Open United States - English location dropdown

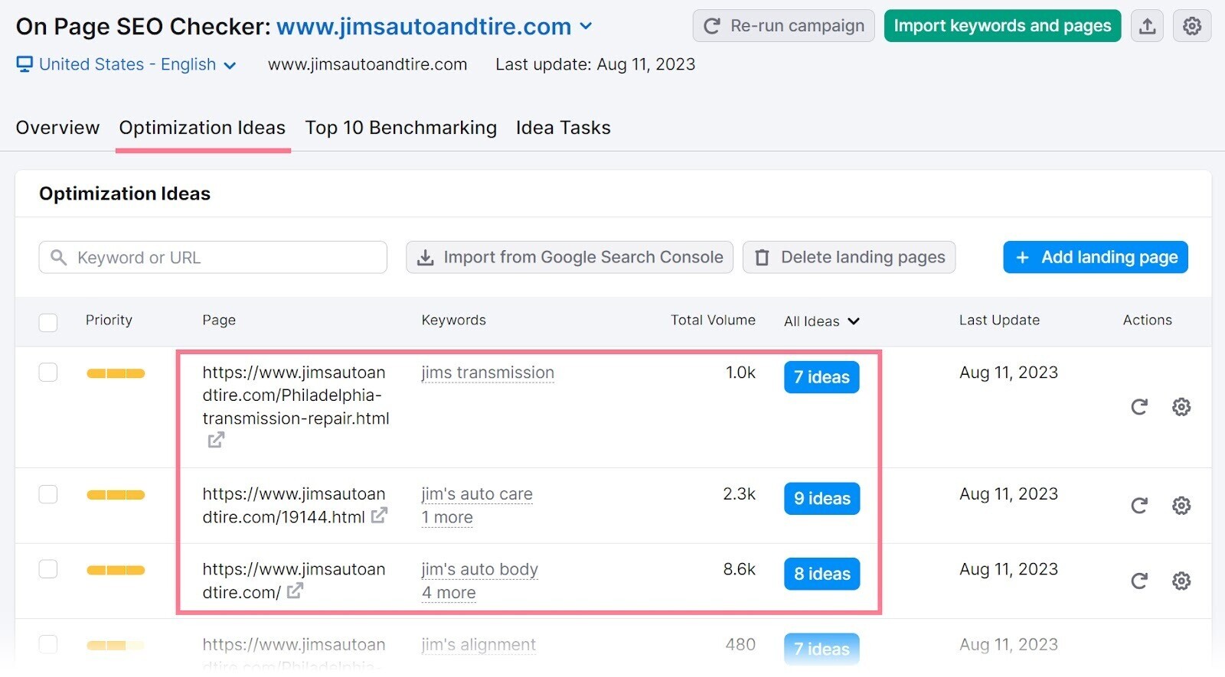[127, 65]
